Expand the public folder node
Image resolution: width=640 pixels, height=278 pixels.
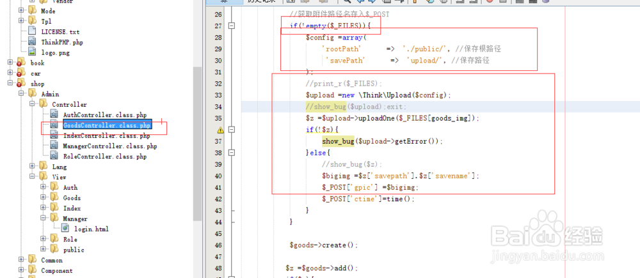pos(44,249)
